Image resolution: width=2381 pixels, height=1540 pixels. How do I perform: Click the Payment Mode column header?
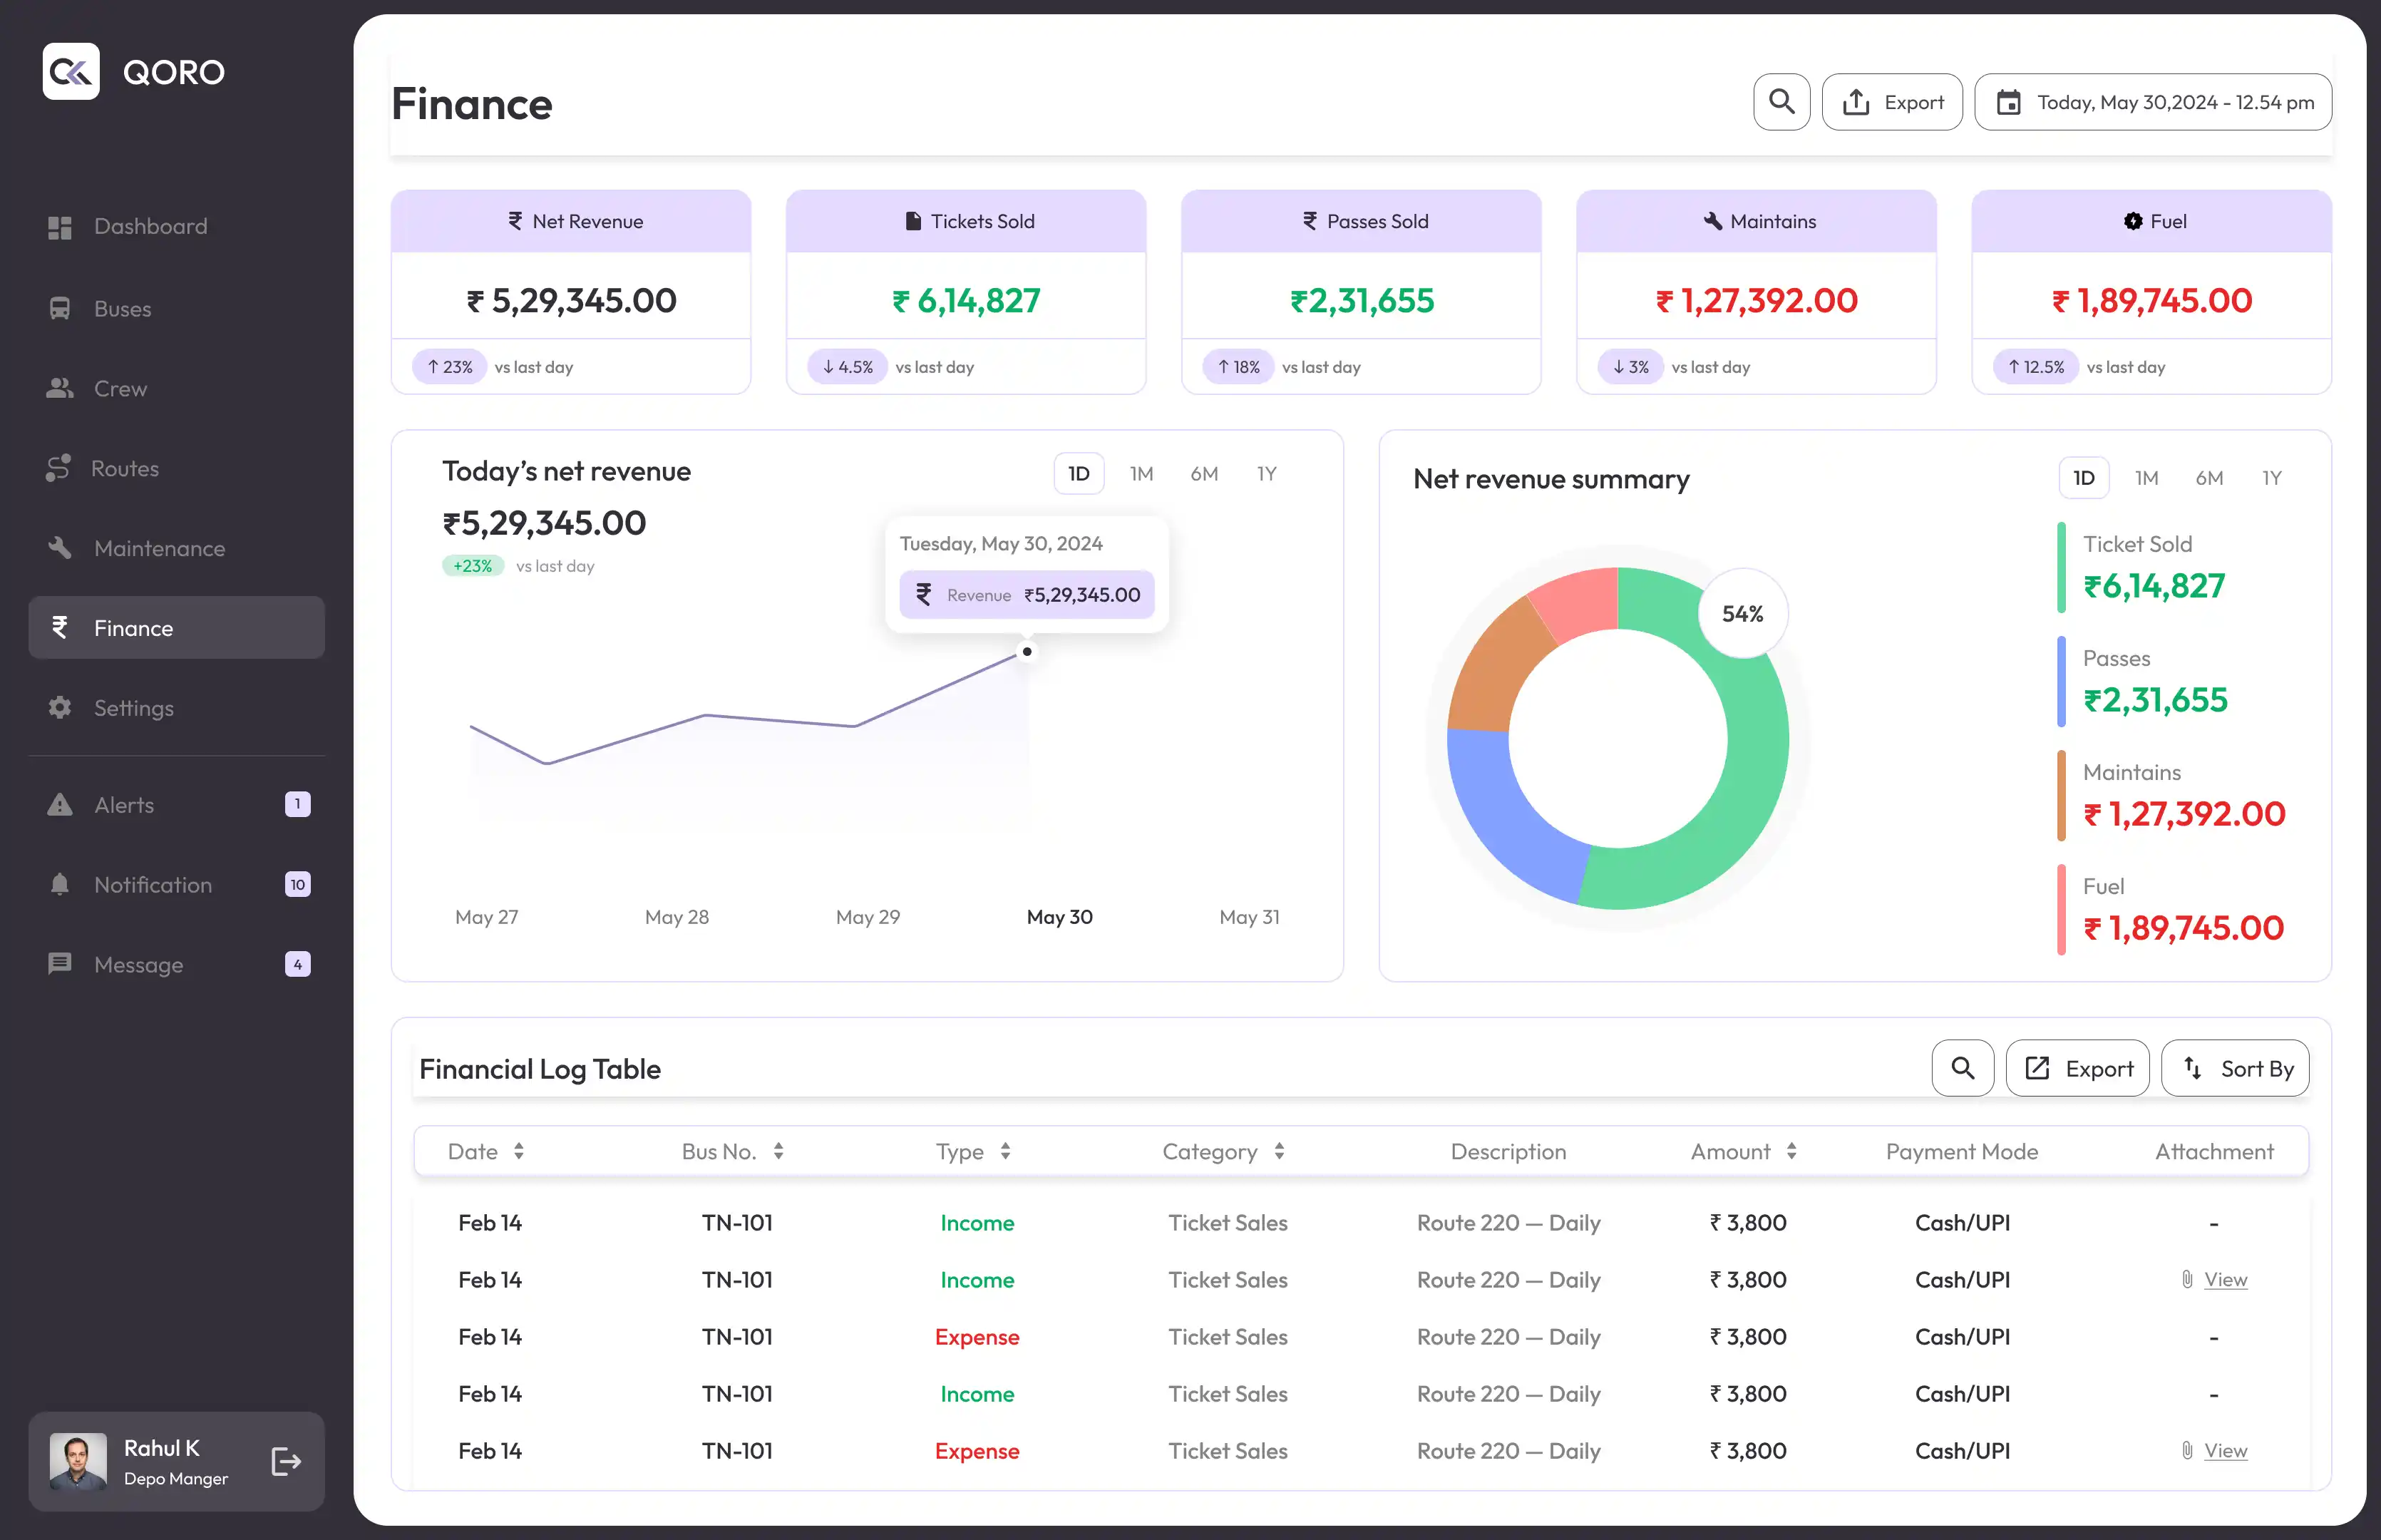(1961, 1152)
